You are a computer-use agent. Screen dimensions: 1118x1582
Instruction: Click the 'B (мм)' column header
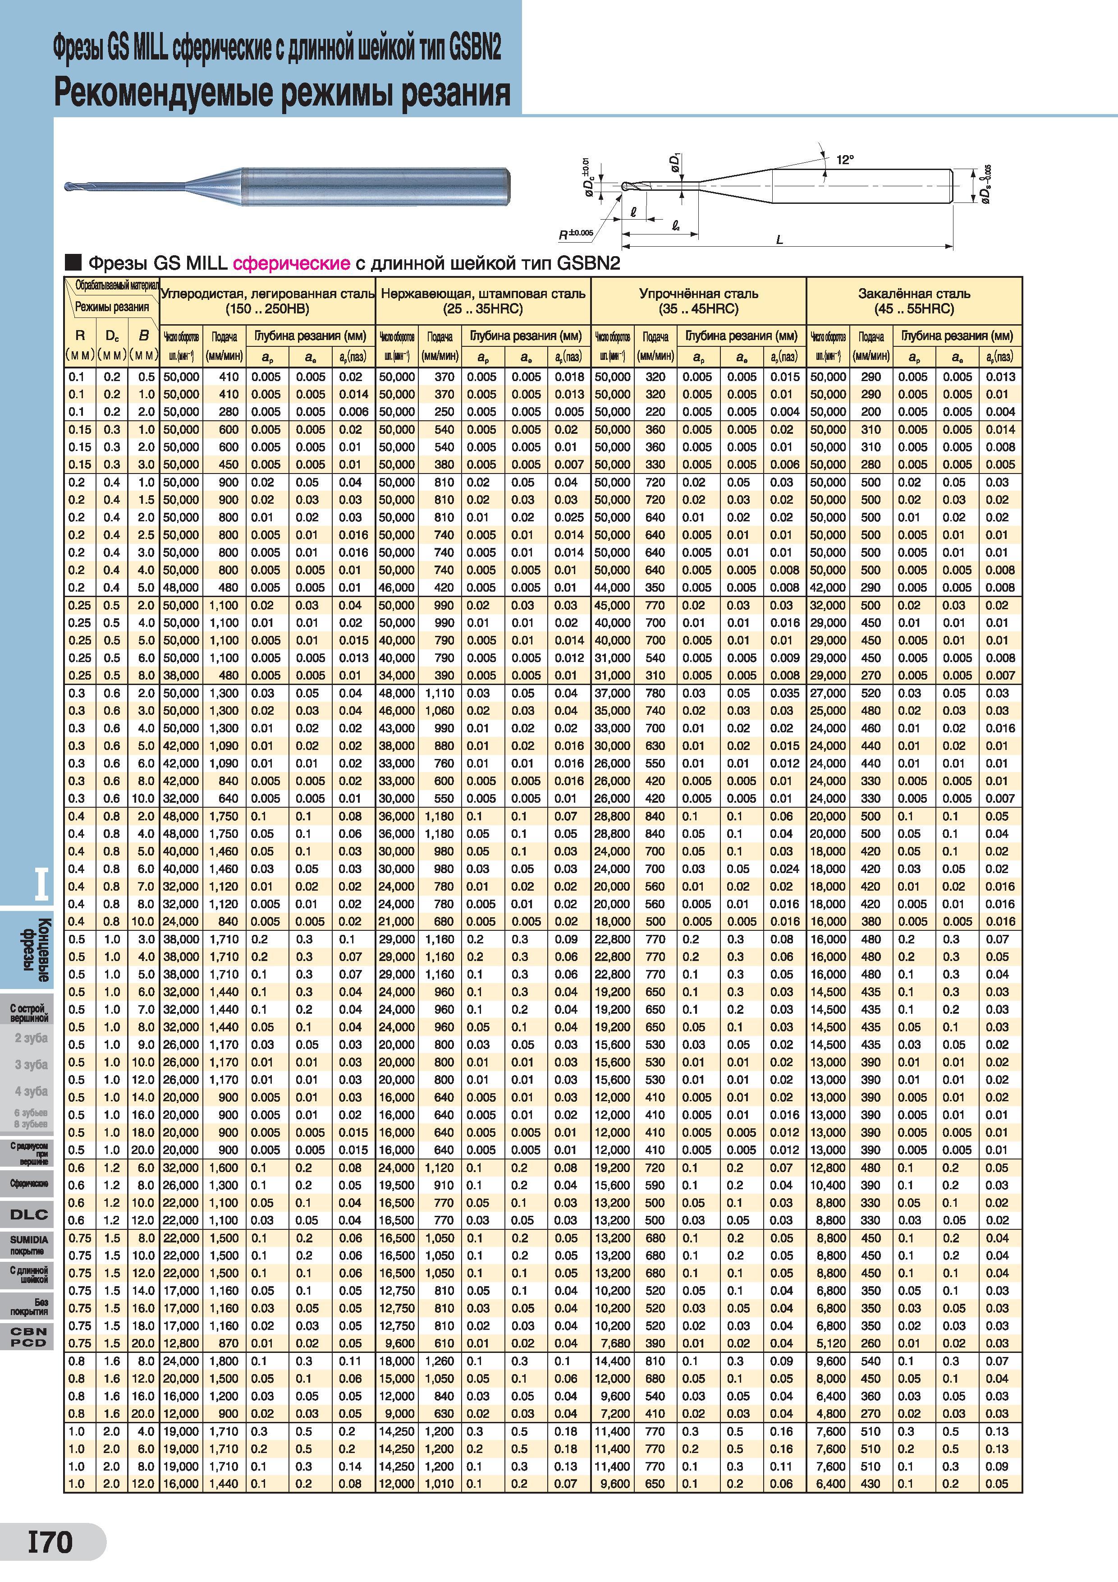[x=143, y=345]
